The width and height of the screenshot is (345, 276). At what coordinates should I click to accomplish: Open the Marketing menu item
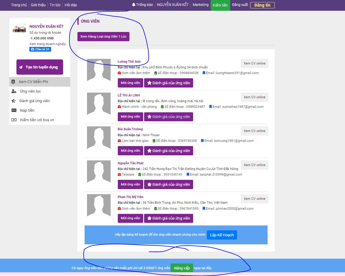click(200, 5)
